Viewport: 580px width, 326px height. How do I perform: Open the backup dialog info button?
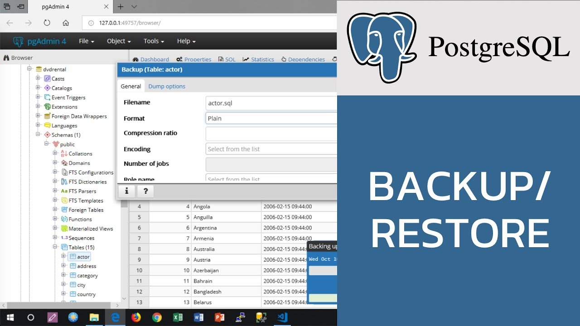coord(126,191)
